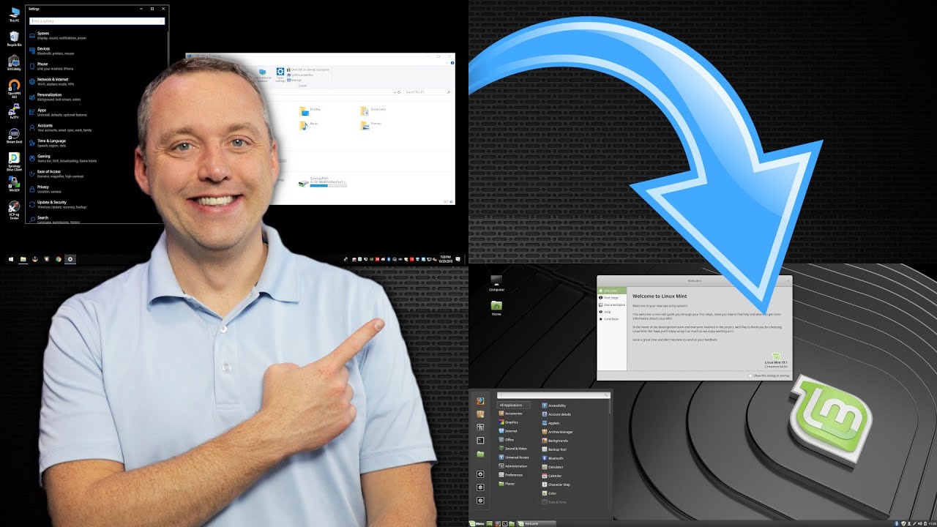Select Documentation in Mint welcome dialog

612,304
